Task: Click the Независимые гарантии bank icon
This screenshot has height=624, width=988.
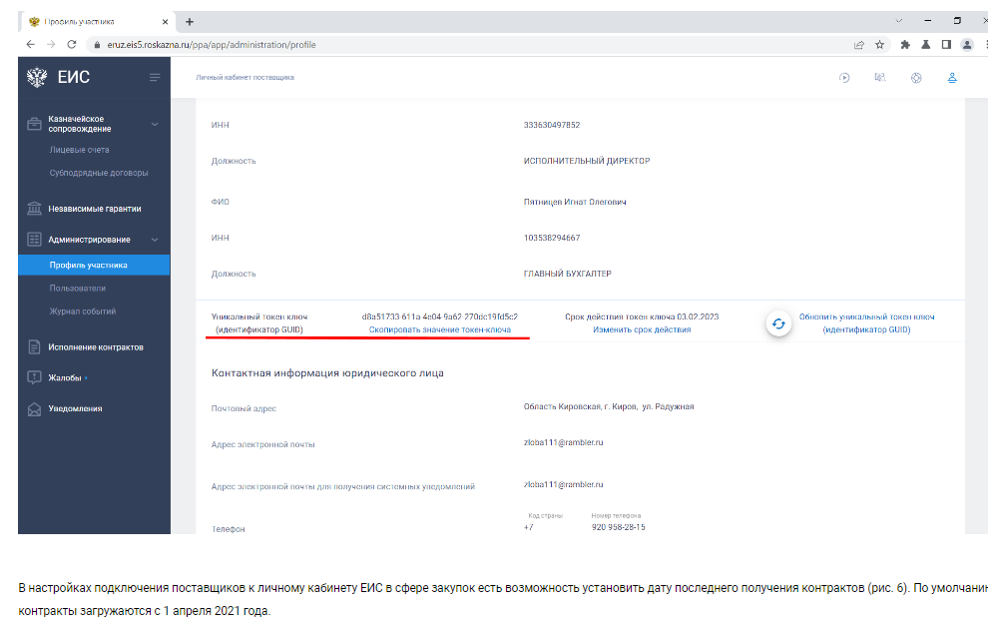Action: point(35,208)
